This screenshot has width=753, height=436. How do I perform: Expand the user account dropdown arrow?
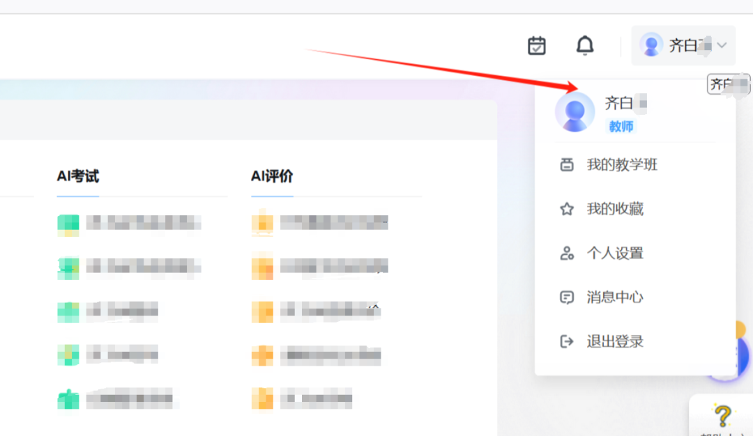722,45
